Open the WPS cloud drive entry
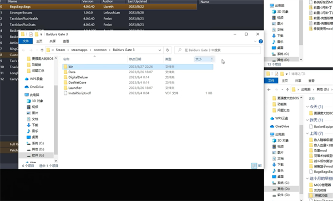Screen dimensions: 333x201 tap(33, 79)
